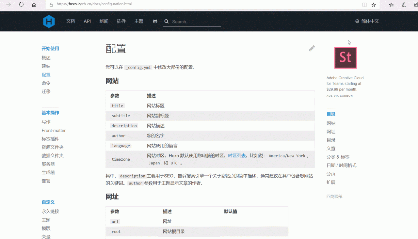Open the Front-matter sidebar link
The image size is (418, 239).
[54, 131]
